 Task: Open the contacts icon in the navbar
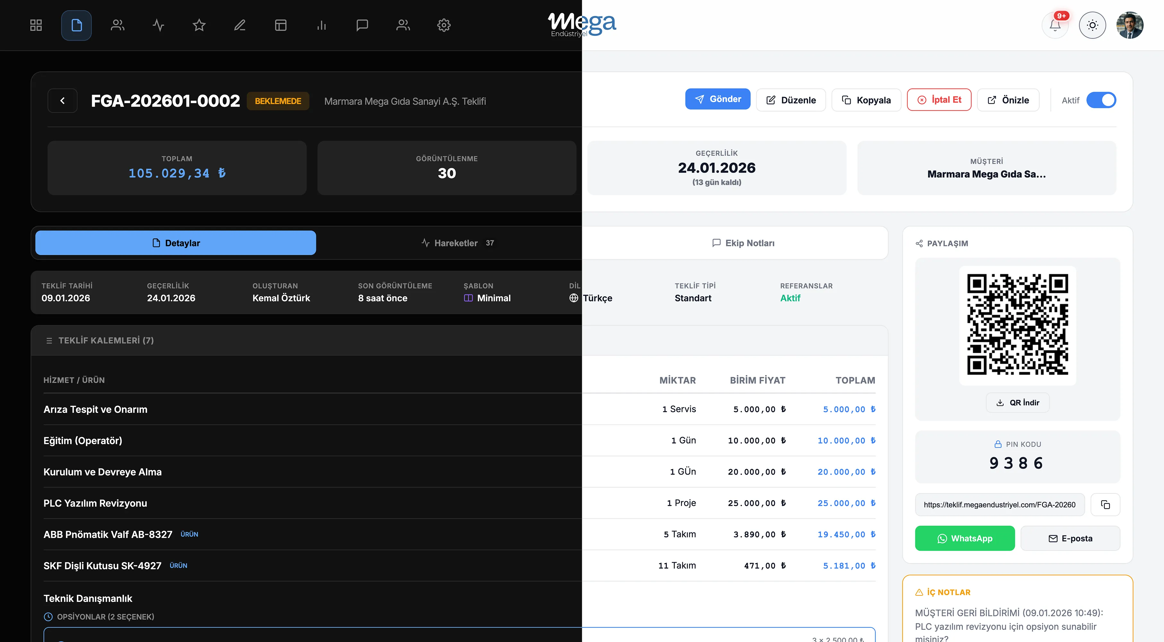point(117,25)
